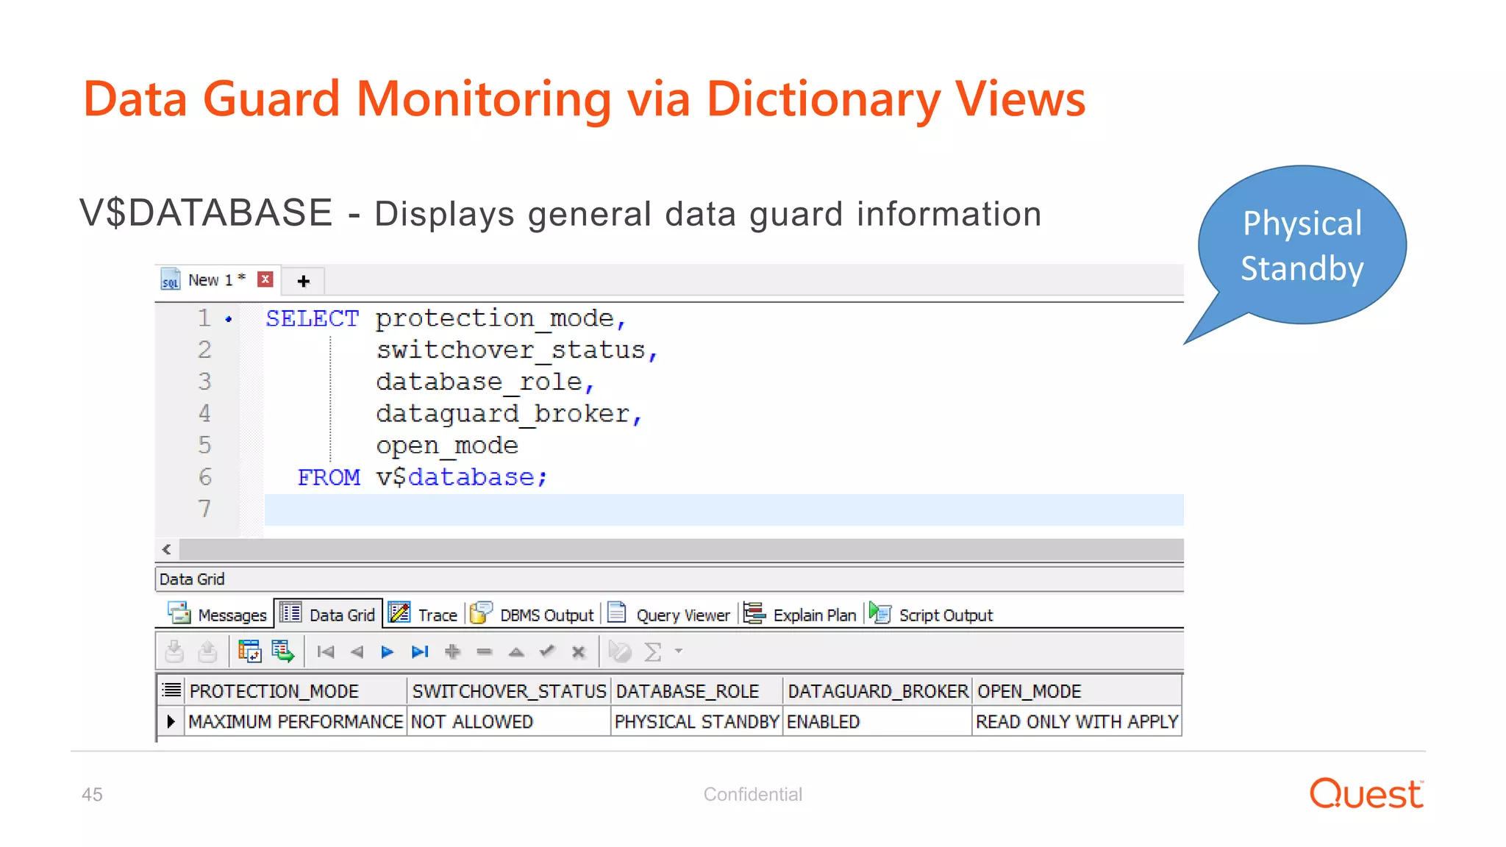Click open_mode on line 5
Image resolution: width=1506 pixels, height=847 pixels.
pyautogui.click(x=447, y=446)
